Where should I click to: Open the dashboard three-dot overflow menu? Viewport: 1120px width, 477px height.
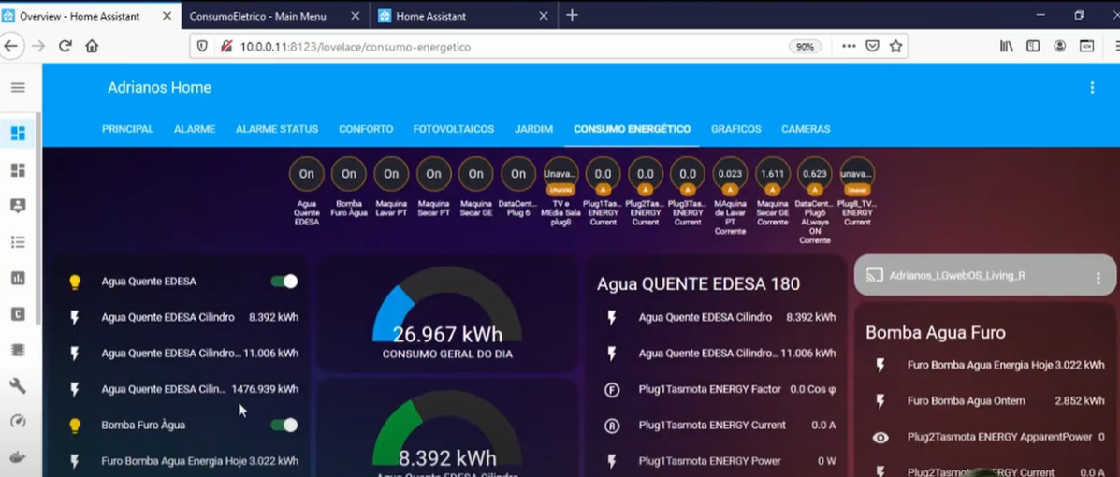[1091, 88]
